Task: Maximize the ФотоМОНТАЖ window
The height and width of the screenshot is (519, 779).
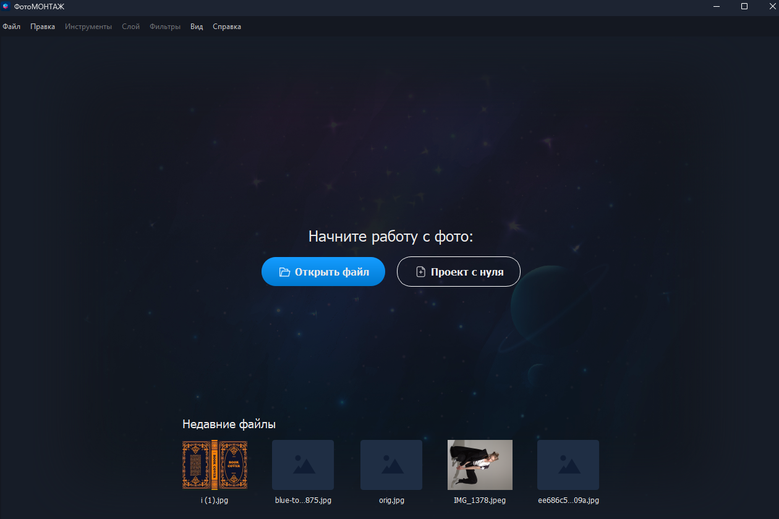Action: point(744,7)
